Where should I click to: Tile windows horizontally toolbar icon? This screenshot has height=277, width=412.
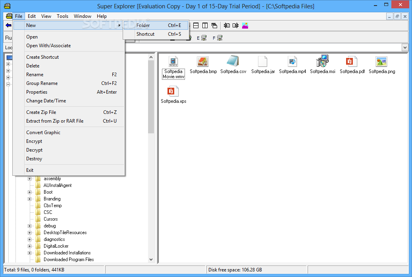coord(196,25)
